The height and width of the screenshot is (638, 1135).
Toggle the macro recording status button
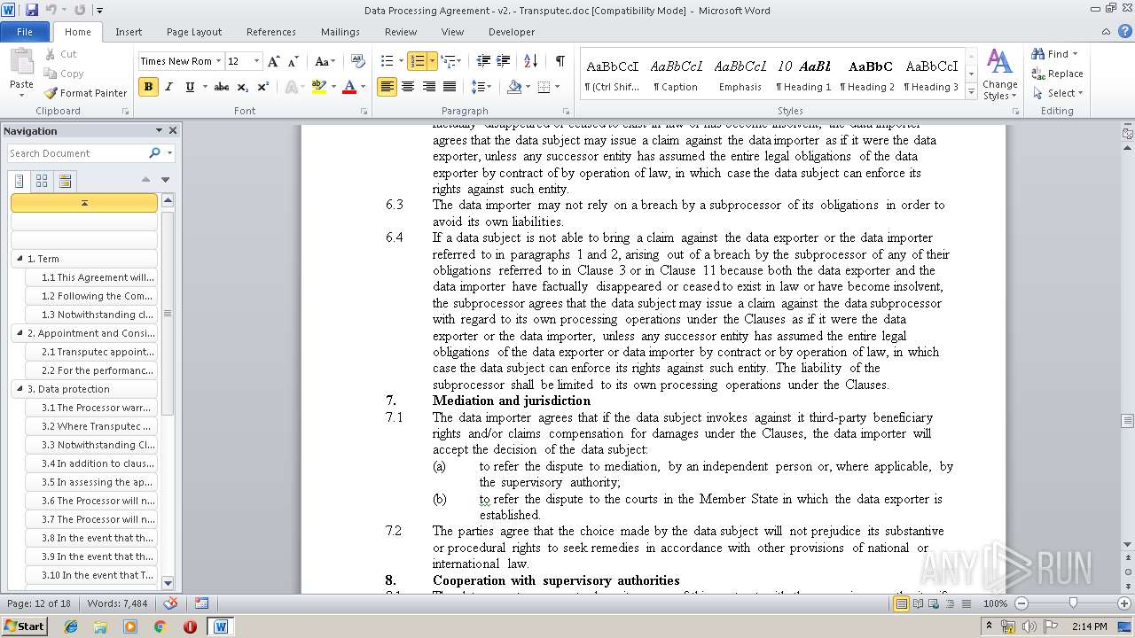click(201, 603)
